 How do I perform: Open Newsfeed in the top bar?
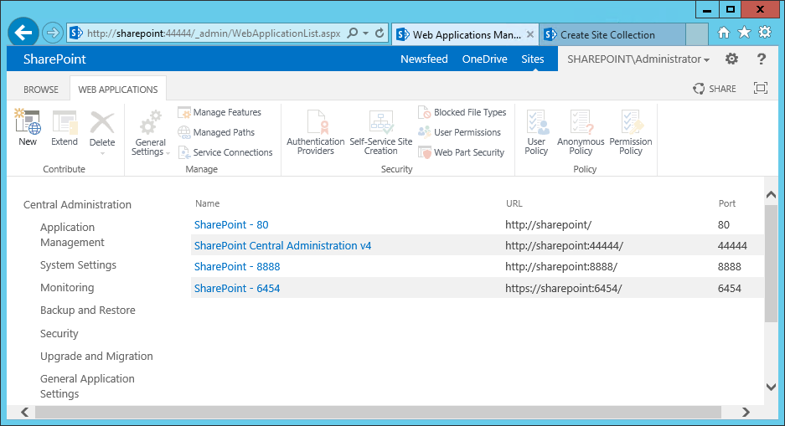[x=424, y=59]
